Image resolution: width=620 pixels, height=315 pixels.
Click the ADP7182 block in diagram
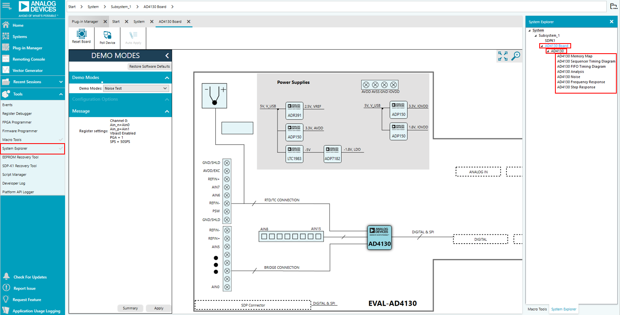click(x=332, y=154)
